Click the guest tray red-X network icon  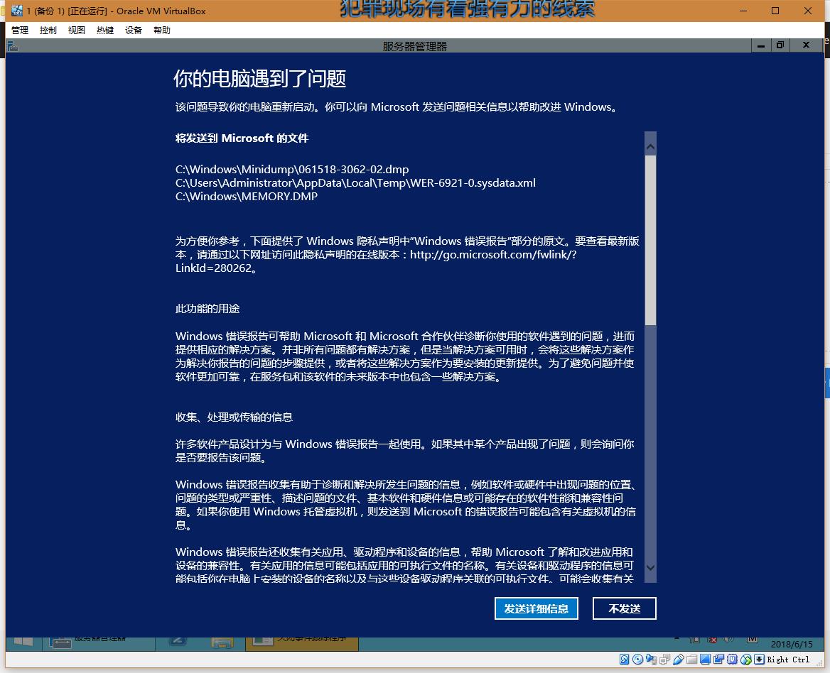coord(713,640)
